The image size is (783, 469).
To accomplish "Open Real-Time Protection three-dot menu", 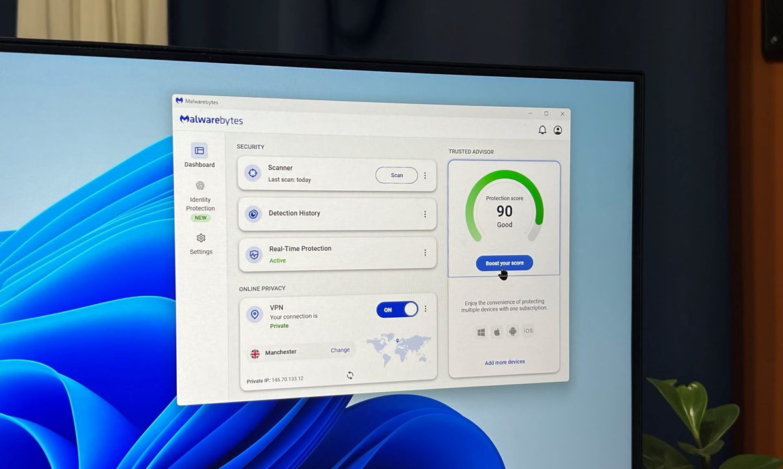I will (425, 253).
